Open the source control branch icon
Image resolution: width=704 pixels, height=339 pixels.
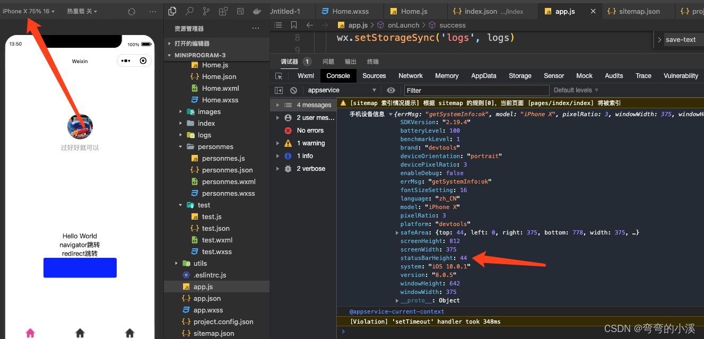(206, 11)
